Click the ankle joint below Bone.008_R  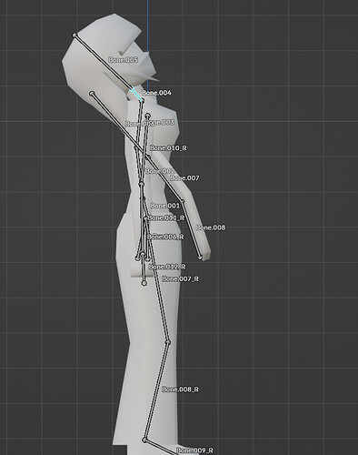point(144,440)
